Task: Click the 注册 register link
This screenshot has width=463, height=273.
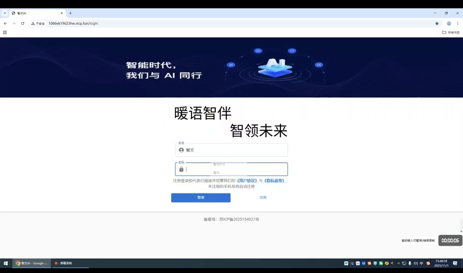Action: [263, 197]
